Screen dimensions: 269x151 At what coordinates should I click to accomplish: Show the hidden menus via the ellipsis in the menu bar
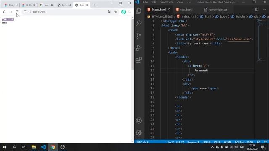(x=189, y=2)
